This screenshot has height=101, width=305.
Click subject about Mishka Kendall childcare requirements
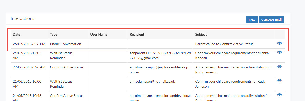[x=232, y=55]
